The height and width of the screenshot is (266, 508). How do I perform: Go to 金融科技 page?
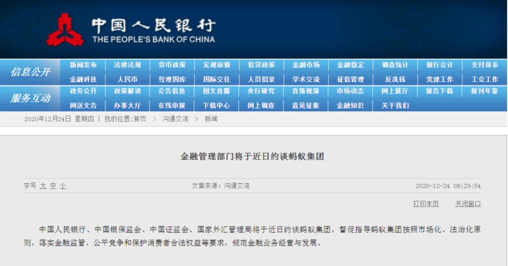pyautogui.click(x=83, y=79)
